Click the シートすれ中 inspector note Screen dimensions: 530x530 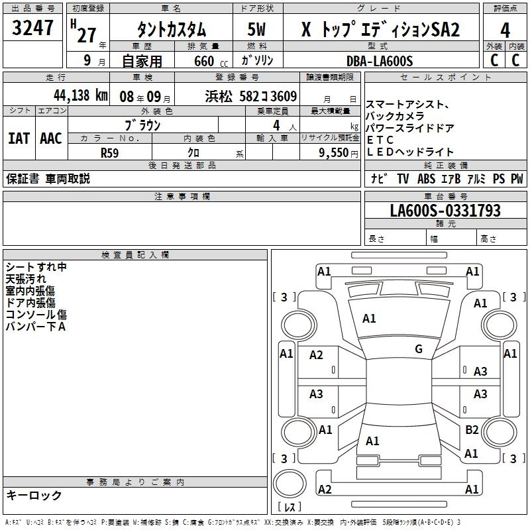[x=36, y=267]
